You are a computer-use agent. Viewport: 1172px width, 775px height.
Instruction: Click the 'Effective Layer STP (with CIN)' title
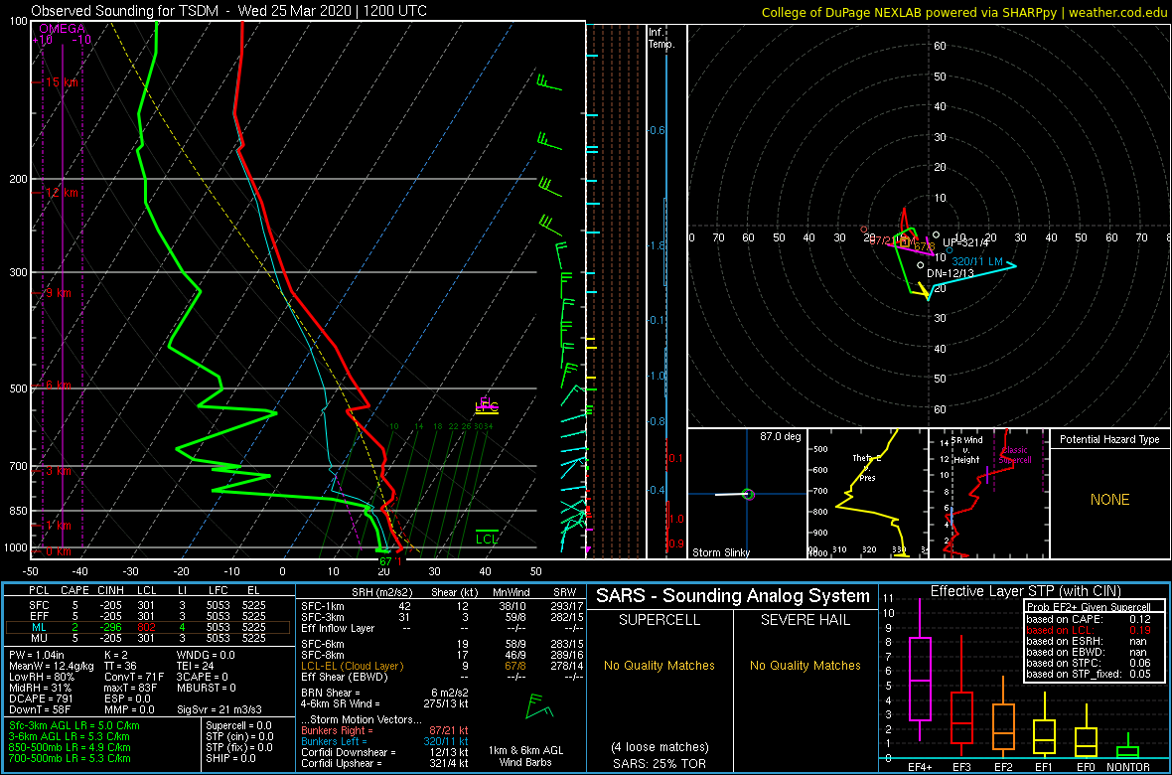coord(1025,592)
